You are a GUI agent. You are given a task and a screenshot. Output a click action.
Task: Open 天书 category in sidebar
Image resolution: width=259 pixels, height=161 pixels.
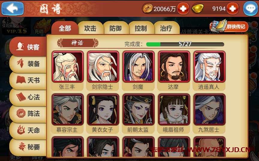pos(28,80)
